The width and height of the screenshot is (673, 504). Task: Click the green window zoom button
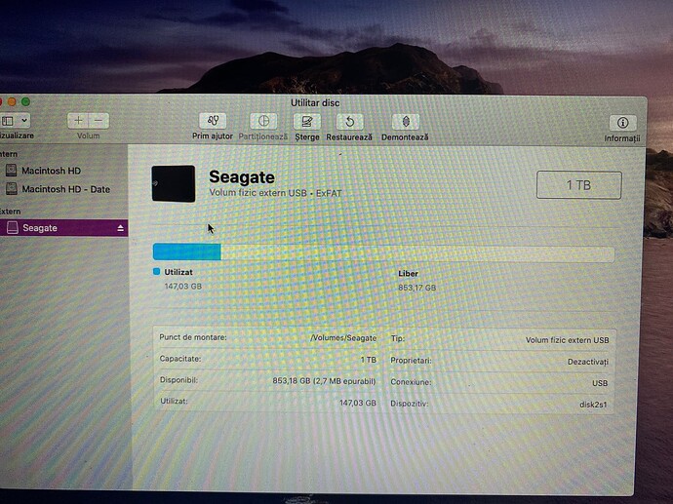pyautogui.click(x=25, y=101)
